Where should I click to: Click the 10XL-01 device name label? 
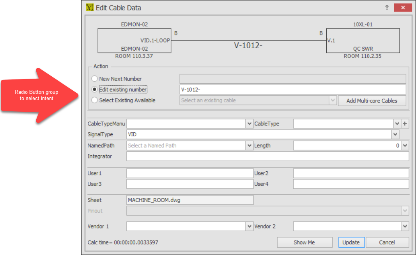coord(363,25)
